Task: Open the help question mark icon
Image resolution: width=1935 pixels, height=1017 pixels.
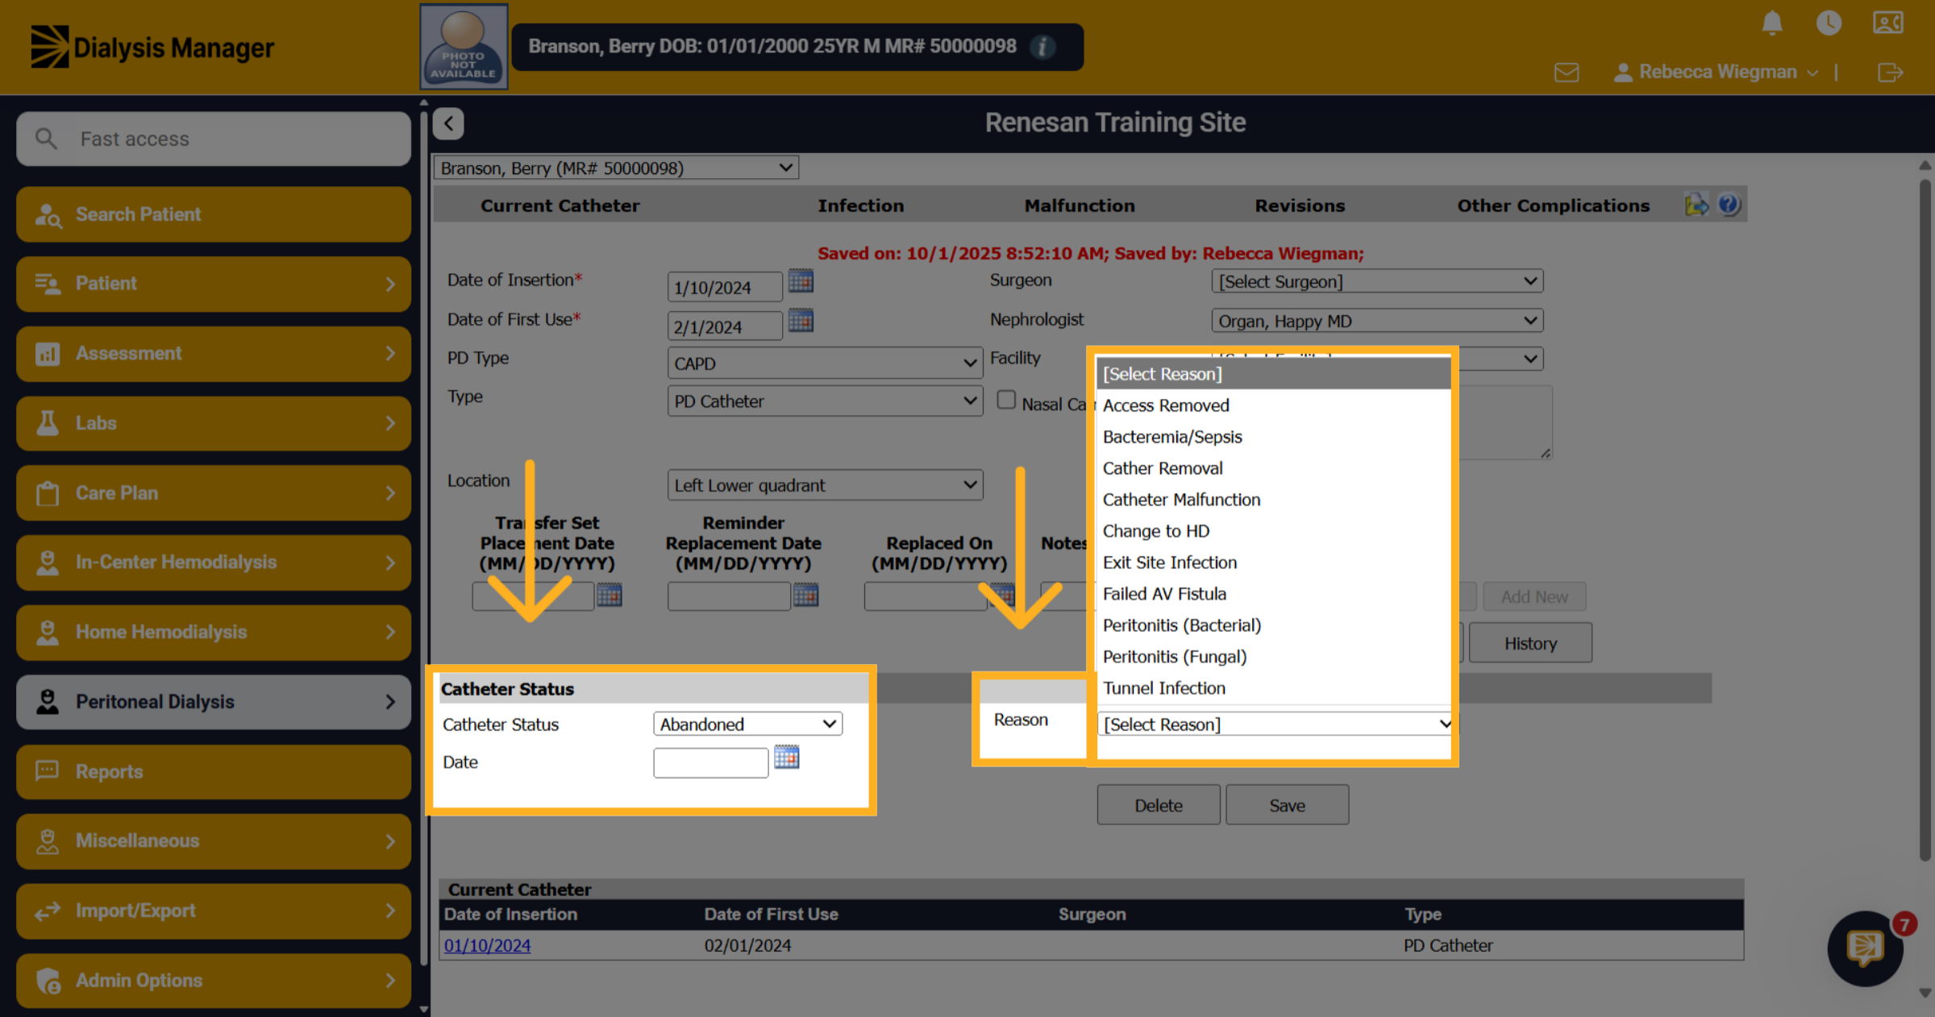Action: (x=1729, y=205)
